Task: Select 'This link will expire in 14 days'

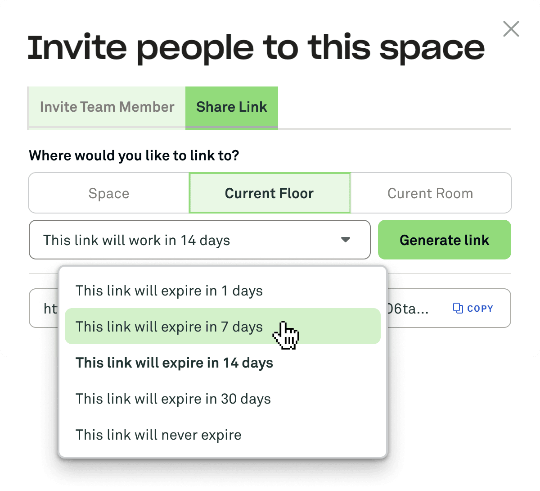Action: tap(175, 363)
